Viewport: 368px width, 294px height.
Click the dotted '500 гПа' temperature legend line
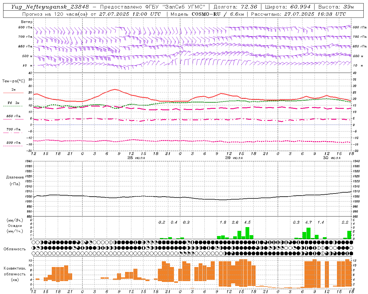pyautogui.click(x=13, y=146)
